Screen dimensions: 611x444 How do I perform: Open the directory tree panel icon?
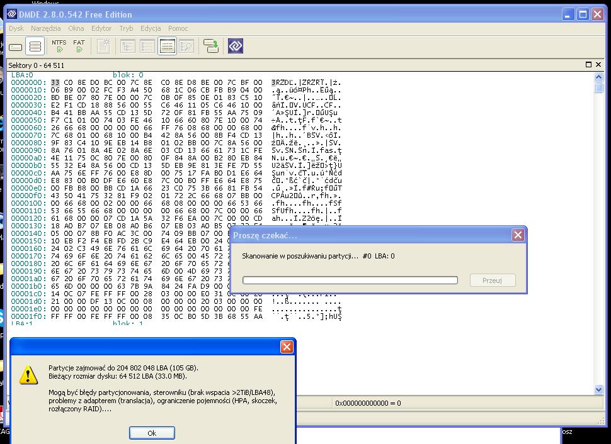tap(127, 47)
